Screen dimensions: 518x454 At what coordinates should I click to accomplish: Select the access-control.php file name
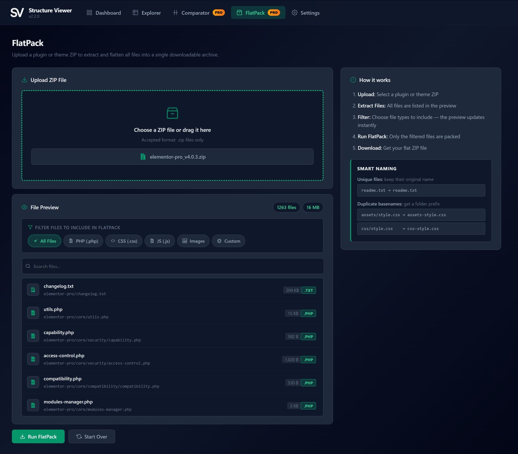(x=64, y=355)
